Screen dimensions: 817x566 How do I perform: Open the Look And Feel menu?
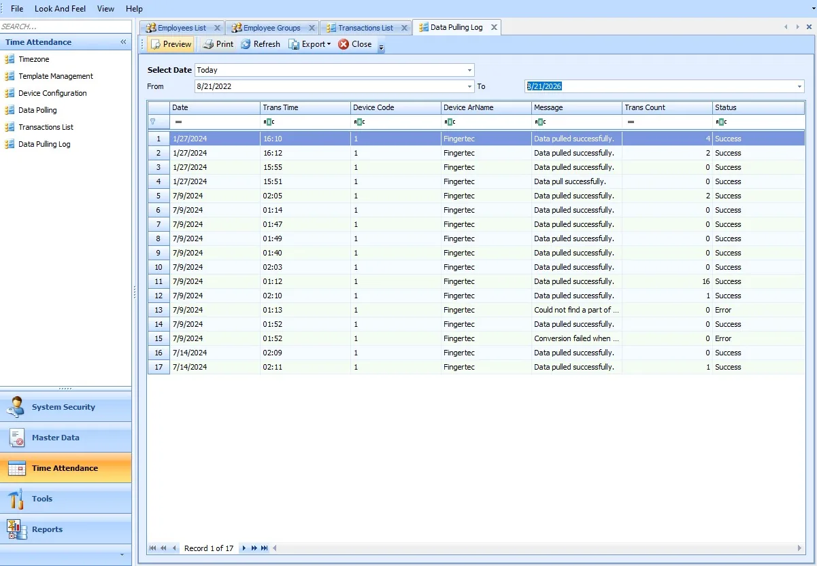coord(61,9)
